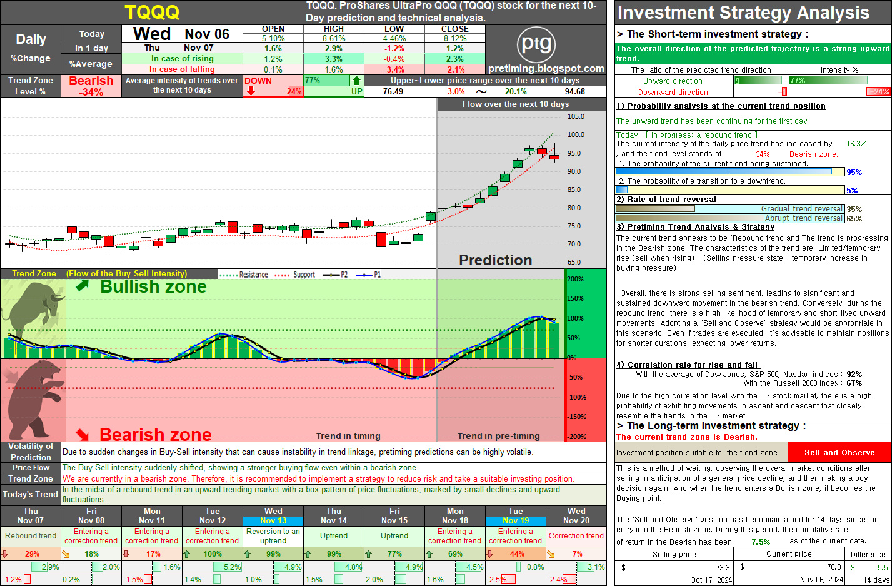892x586 pixels.
Task: Click the bear illustration in the Bearish zone
Action: [x=34, y=399]
